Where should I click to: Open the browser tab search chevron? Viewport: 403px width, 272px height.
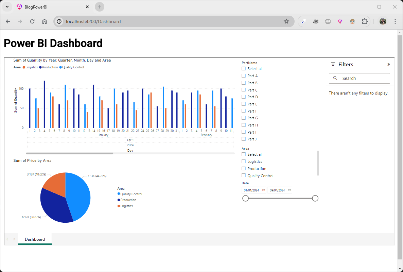(7, 7)
